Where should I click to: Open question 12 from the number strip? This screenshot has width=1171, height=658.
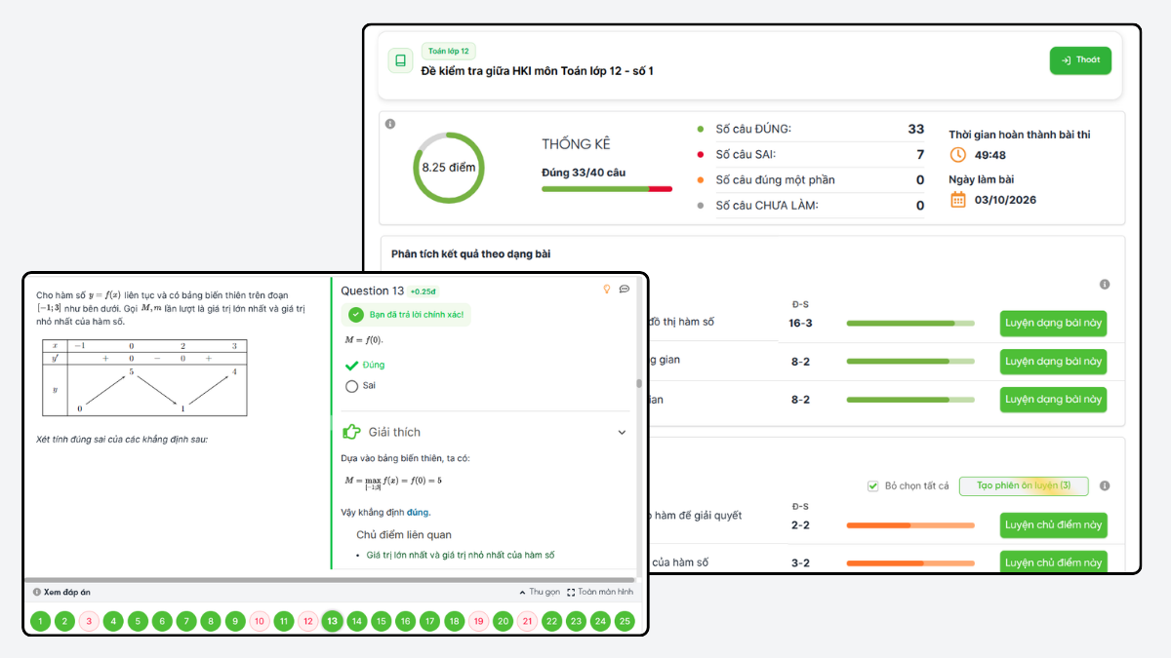click(x=307, y=621)
